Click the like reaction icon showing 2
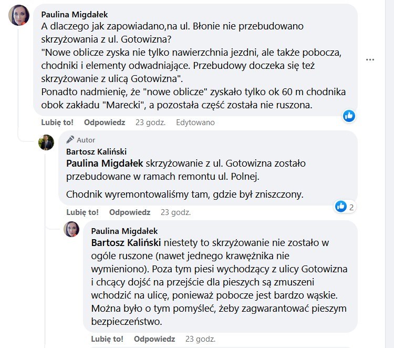Viewport: 394px width, 348px height. pos(340,207)
